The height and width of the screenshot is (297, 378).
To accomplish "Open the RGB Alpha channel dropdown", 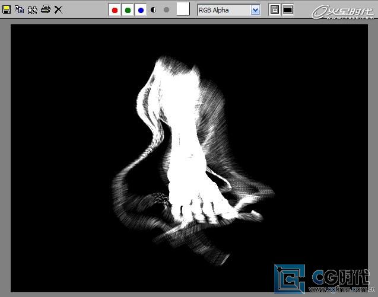I will [x=229, y=10].
